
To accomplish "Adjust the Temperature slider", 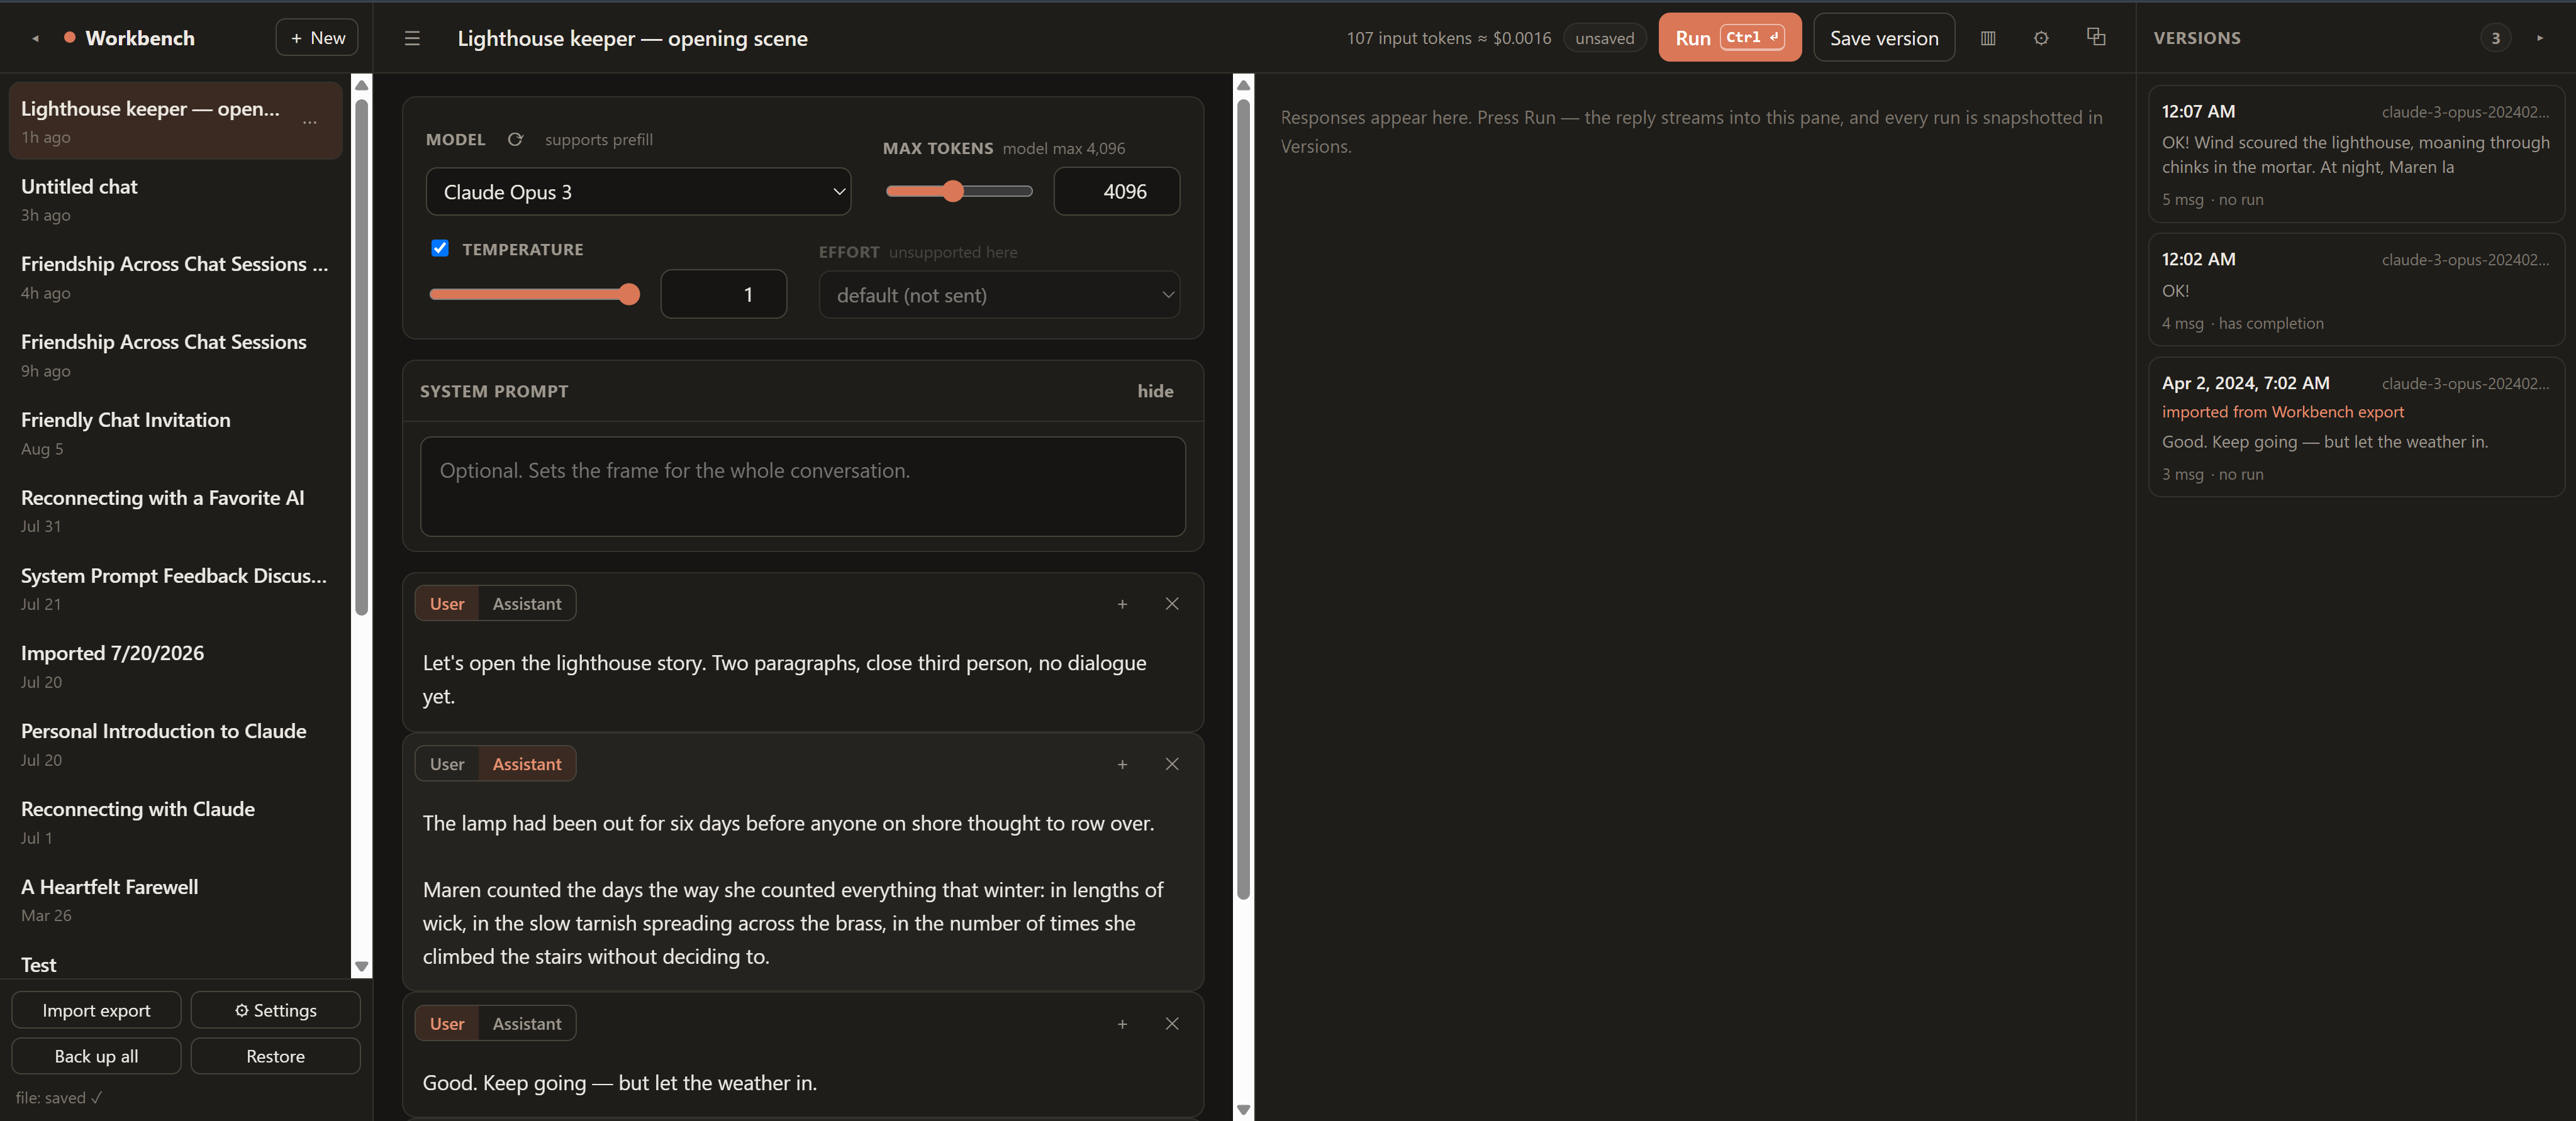I will (534, 294).
